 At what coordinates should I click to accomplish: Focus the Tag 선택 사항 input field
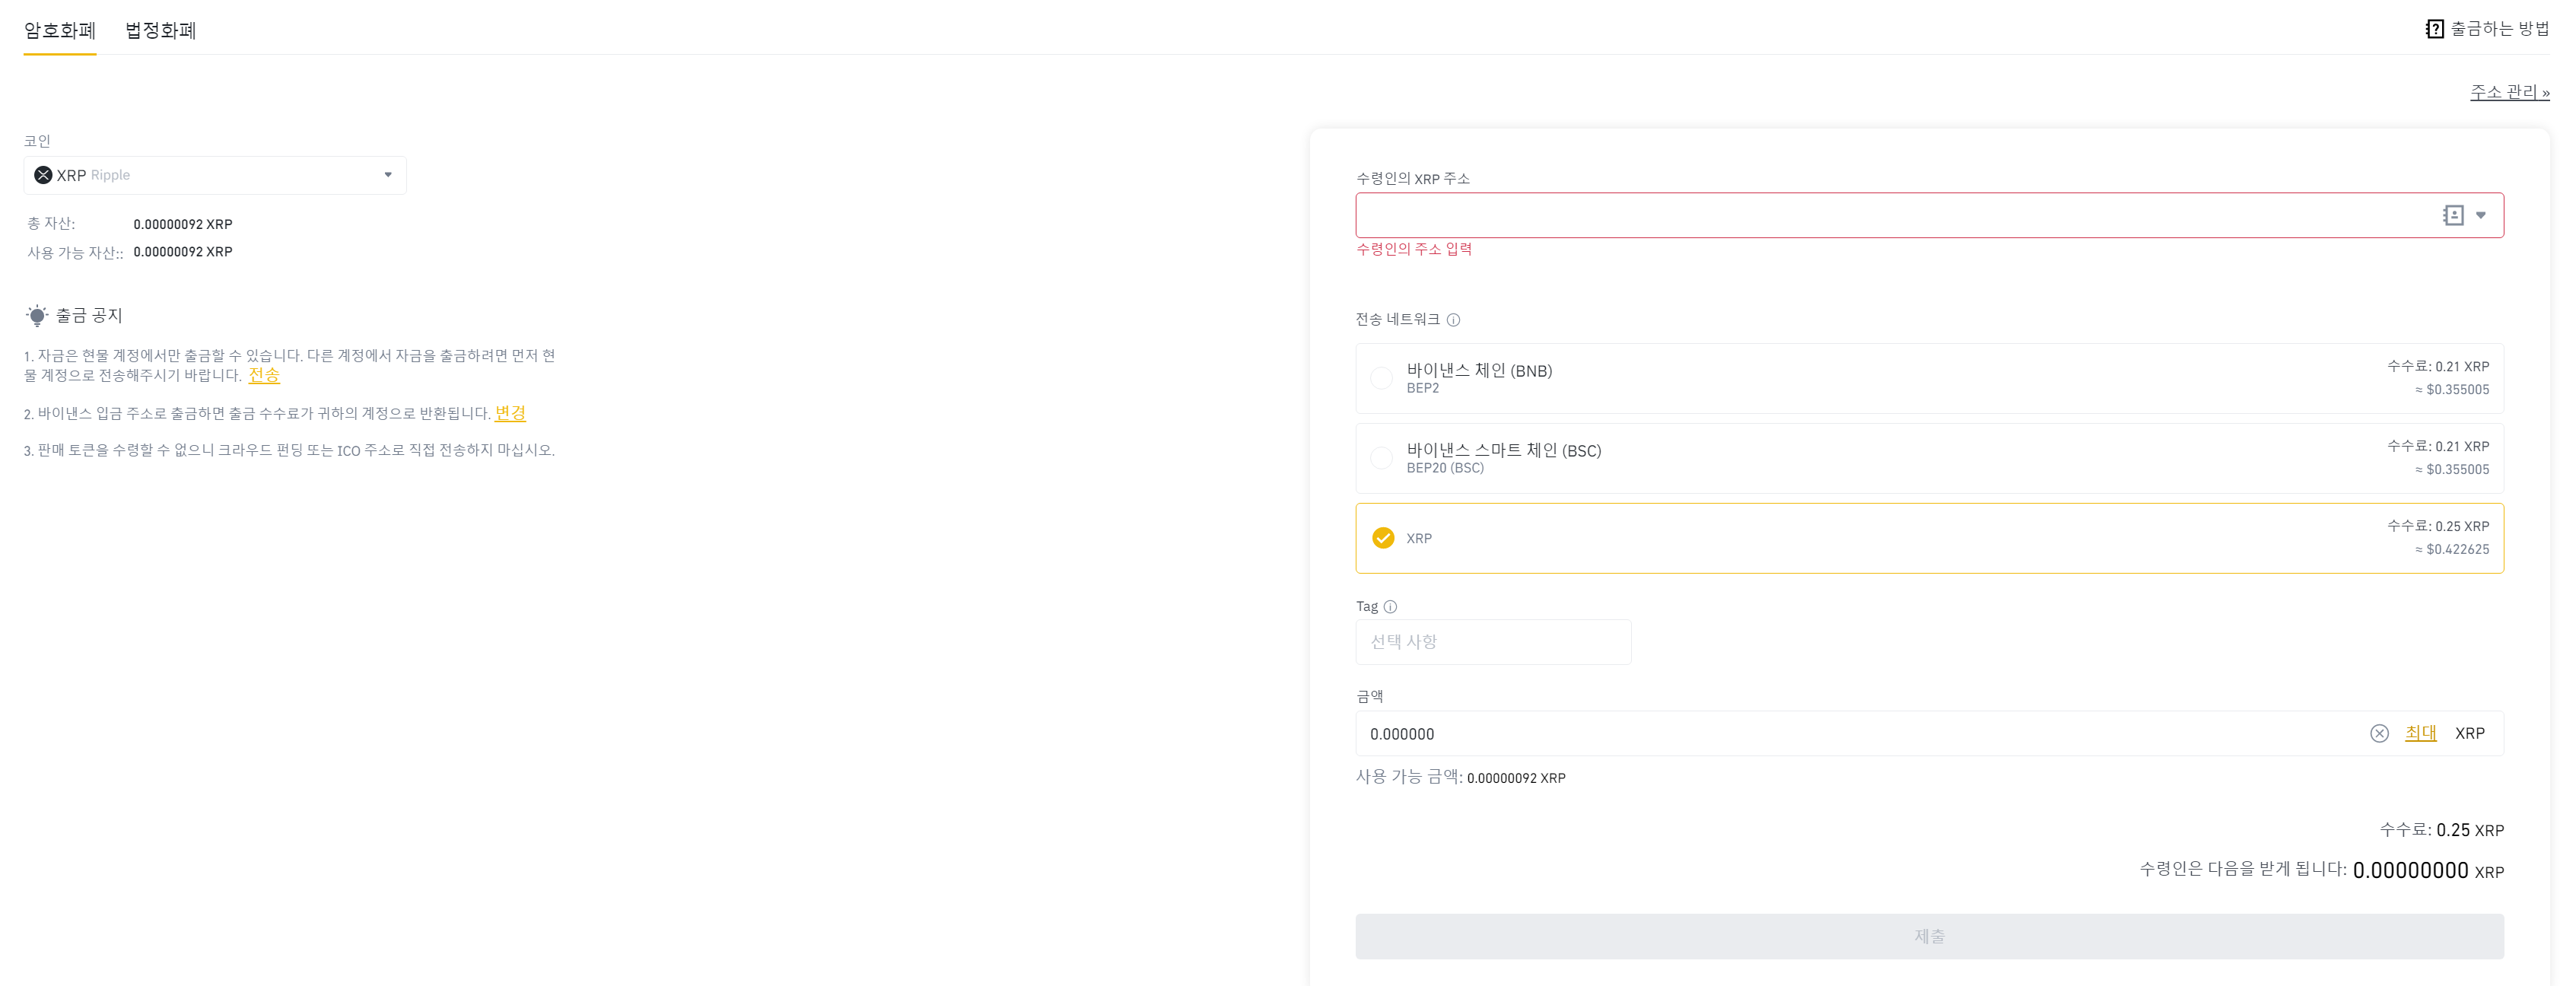pyautogui.click(x=1493, y=642)
